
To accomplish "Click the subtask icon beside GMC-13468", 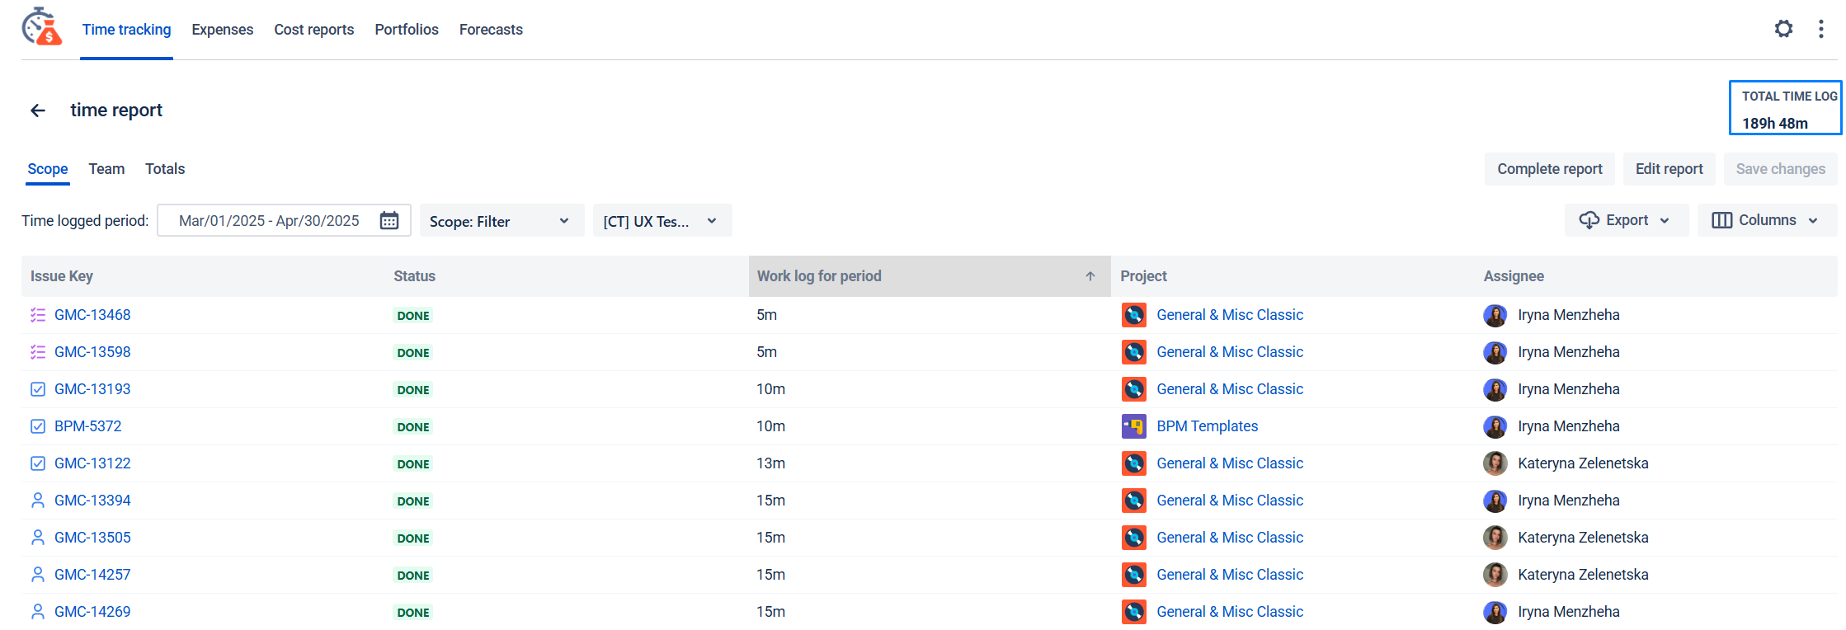I will (x=38, y=315).
